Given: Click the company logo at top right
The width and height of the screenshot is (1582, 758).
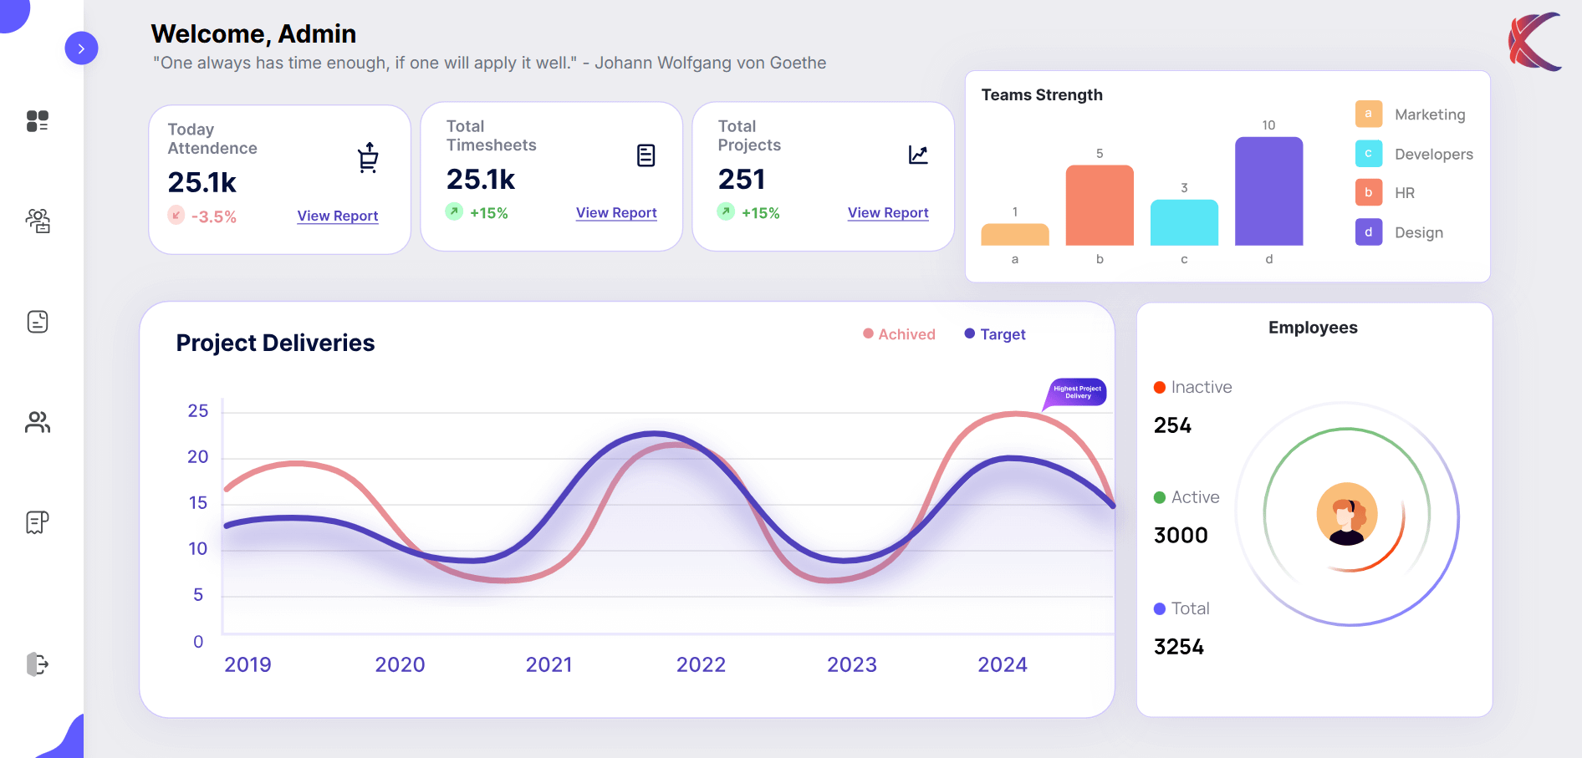Looking at the screenshot, I should coord(1535,41).
